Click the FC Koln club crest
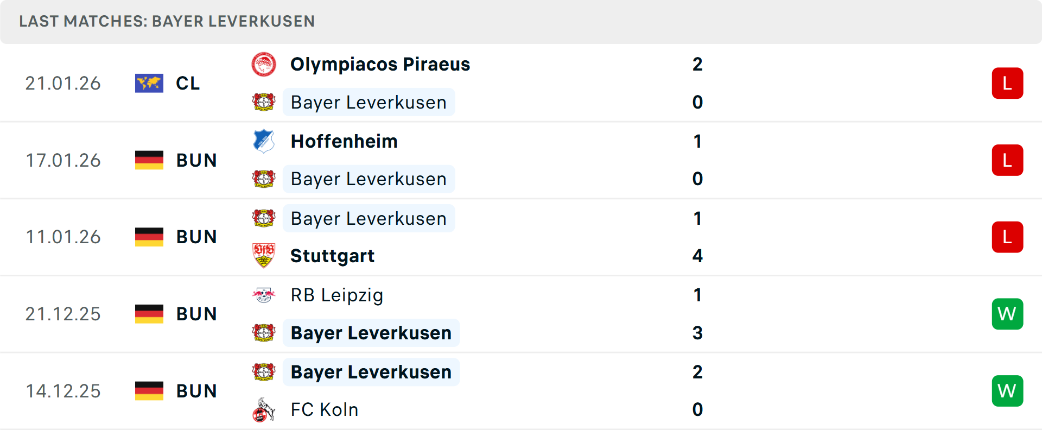Image resolution: width=1042 pixels, height=430 pixels. click(x=264, y=410)
